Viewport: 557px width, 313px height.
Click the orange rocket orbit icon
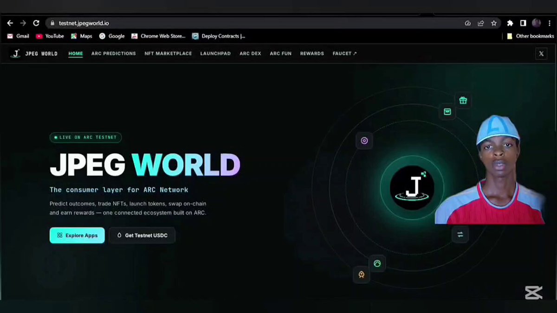pyautogui.click(x=362, y=275)
